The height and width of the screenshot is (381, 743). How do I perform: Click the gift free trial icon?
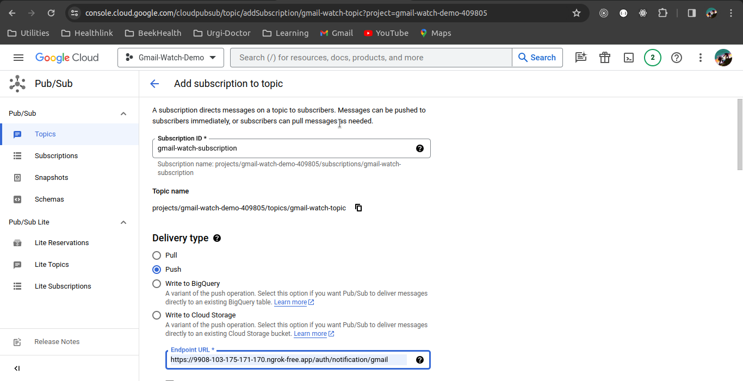(605, 58)
